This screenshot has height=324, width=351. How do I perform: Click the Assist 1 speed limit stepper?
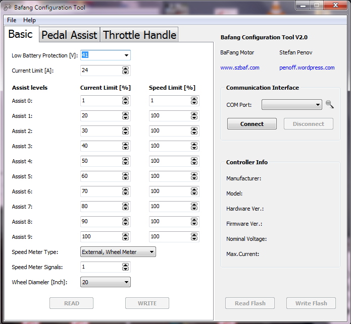click(x=194, y=116)
